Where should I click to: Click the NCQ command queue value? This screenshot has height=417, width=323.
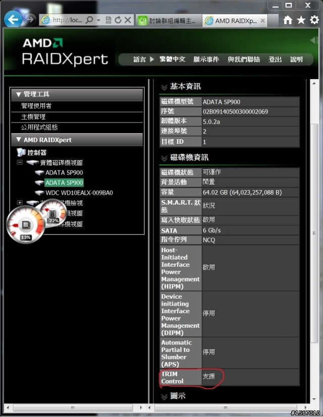209,240
